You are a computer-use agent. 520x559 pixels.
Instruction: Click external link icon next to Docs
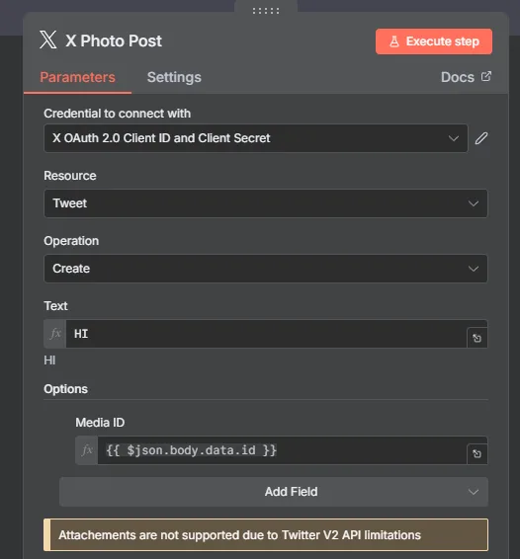[486, 76]
